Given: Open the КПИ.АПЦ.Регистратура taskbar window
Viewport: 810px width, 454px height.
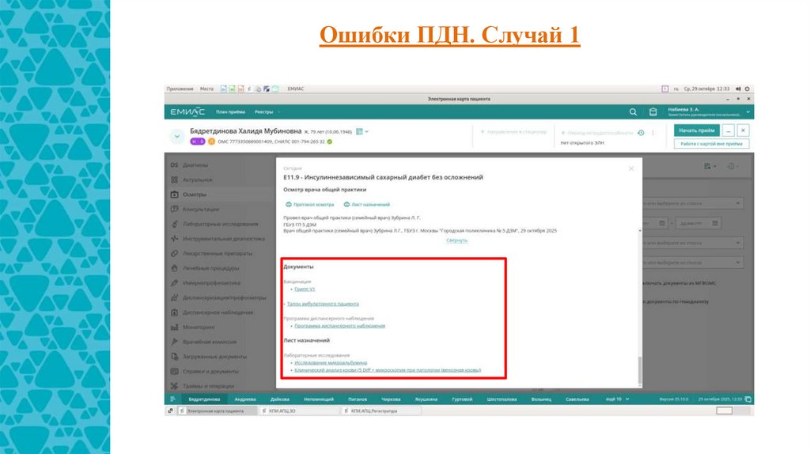Looking at the screenshot, I should pyautogui.click(x=381, y=411).
